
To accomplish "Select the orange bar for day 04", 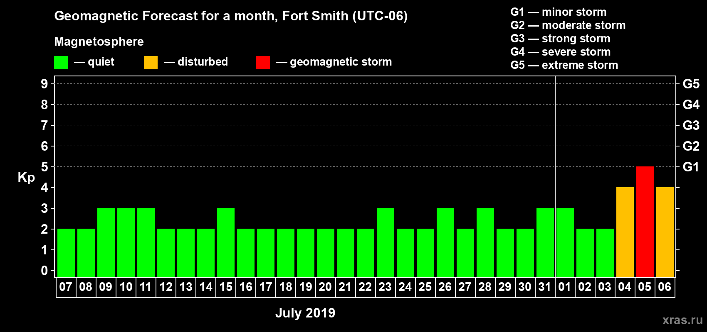I will (x=625, y=232).
